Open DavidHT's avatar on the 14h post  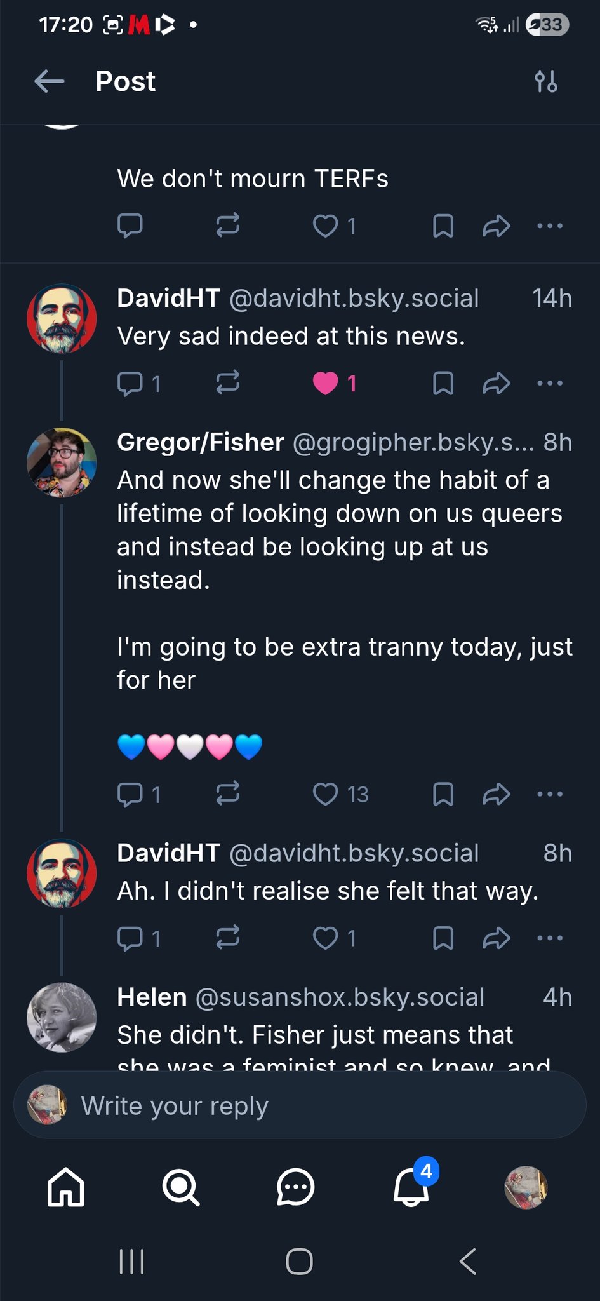[62, 319]
